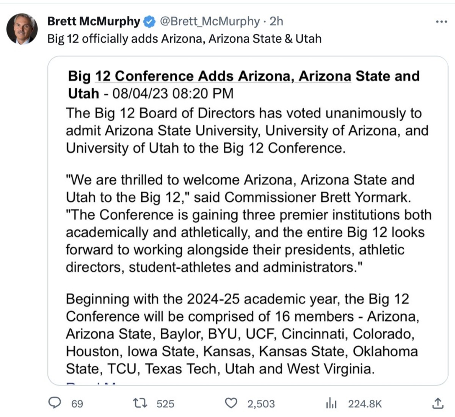Click the tweet text about Big 12 officially adding schools

184,39
